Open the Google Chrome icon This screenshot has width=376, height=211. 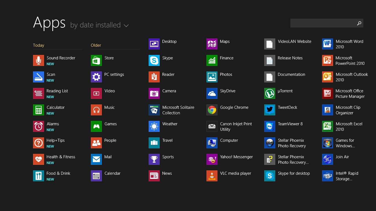(212, 110)
